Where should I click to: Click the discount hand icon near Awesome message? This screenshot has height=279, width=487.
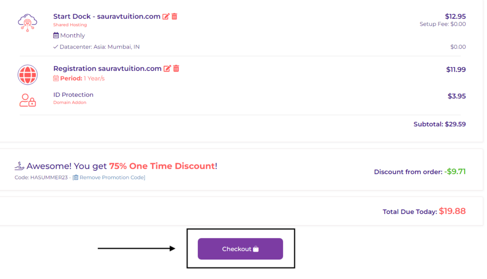point(18,165)
